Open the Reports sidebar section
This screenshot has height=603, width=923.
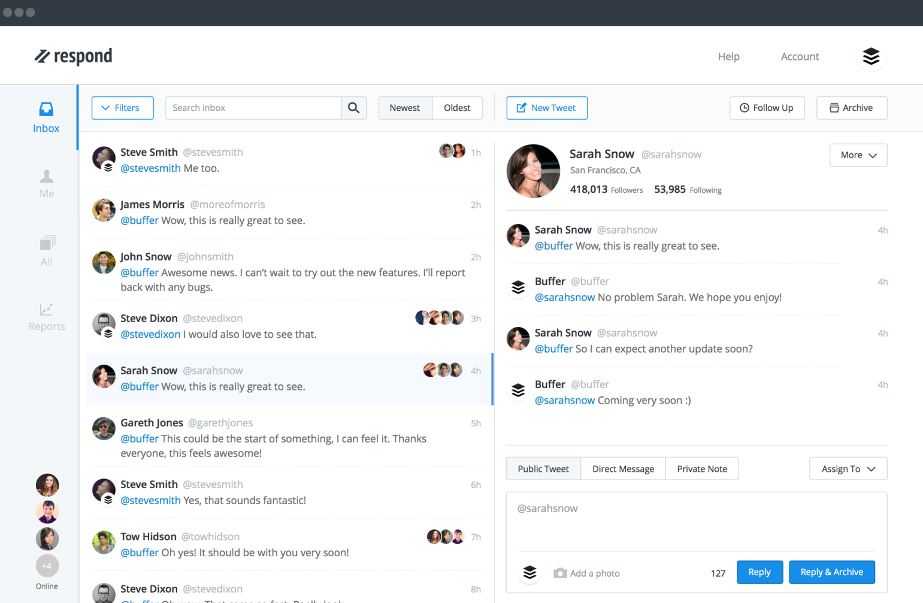(x=46, y=317)
